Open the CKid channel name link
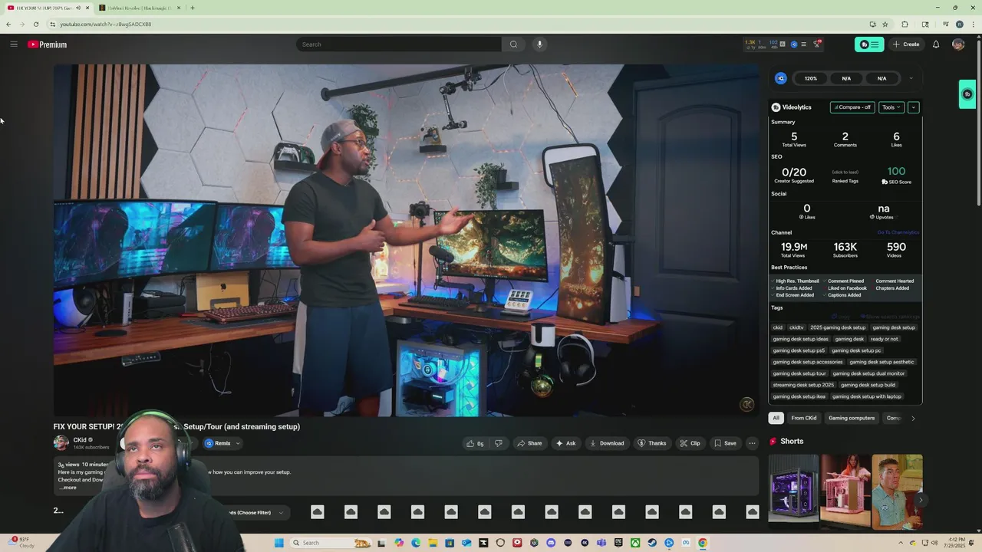982x552 pixels. coord(80,440)
